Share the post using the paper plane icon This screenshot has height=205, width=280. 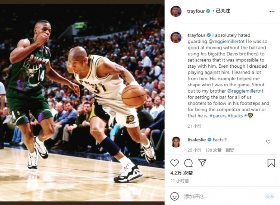(202, 163)
